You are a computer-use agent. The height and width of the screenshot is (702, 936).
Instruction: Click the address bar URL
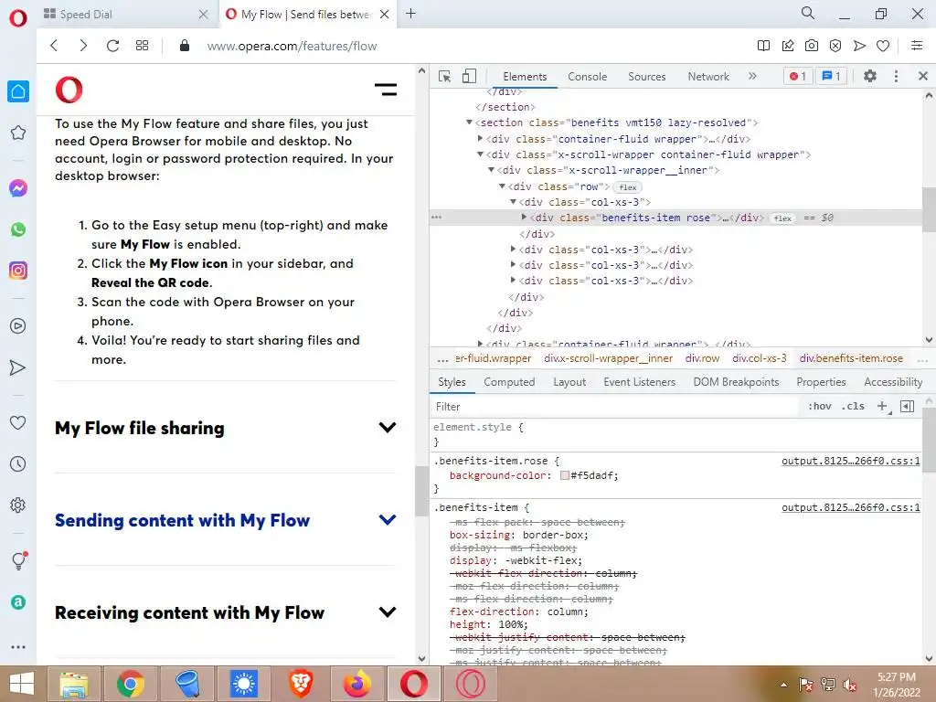292,46
